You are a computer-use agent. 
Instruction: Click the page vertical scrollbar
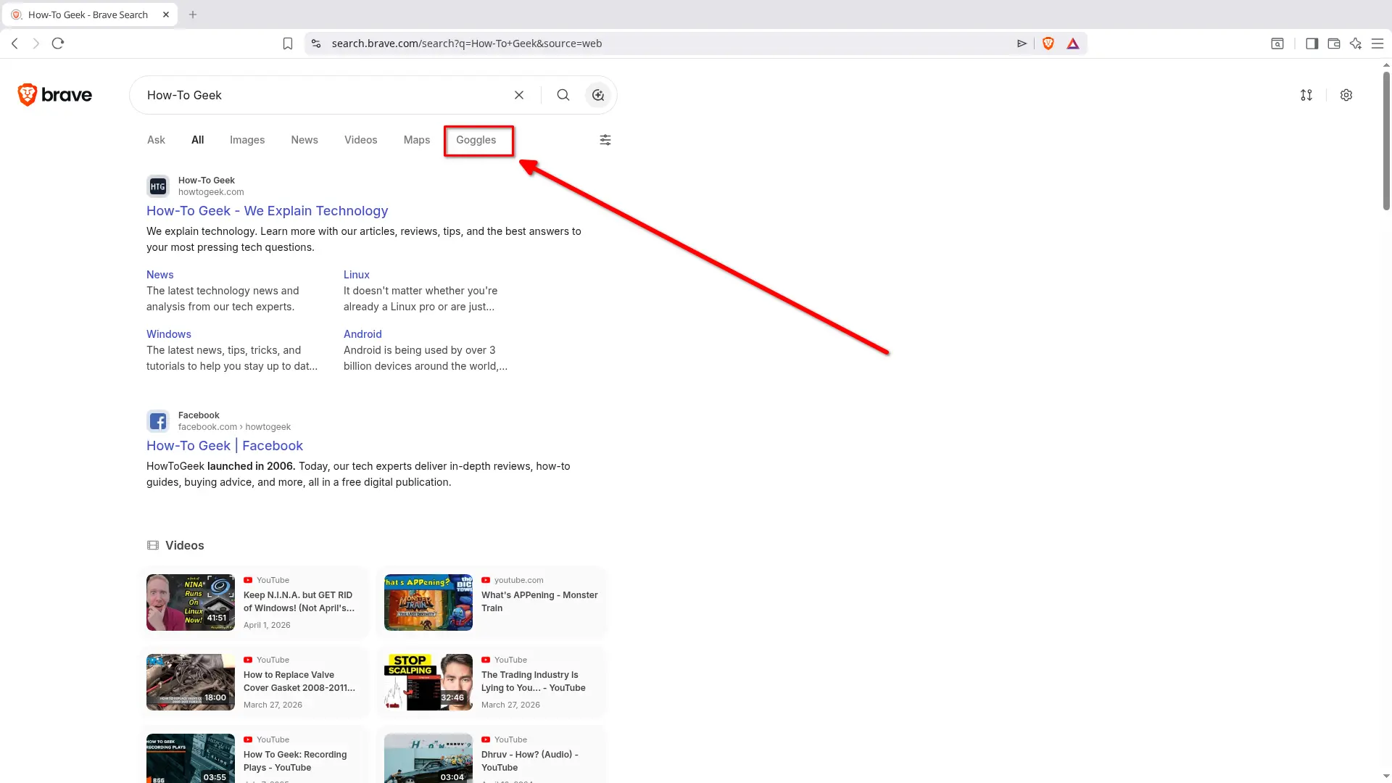coord(1386,141)
